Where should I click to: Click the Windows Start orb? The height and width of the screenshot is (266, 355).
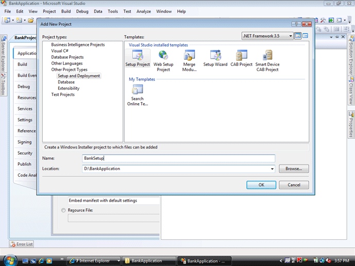[10, 260]
